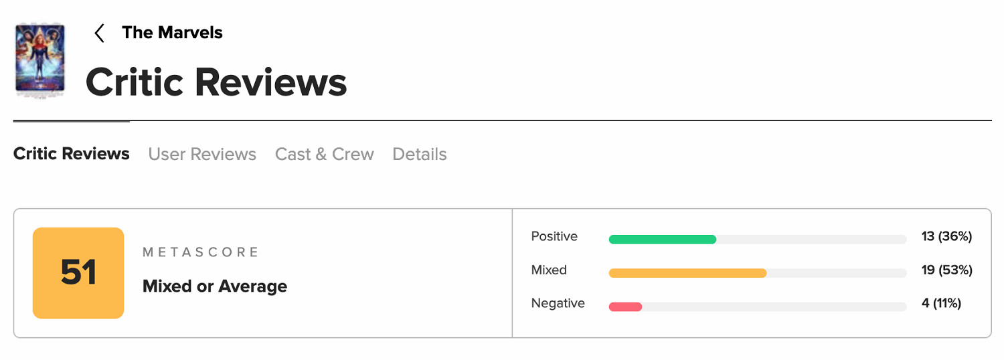The image size is (1004, 360).
Task: Click the 19 (53%) mixed count
Action: pyautogui.click(x=946, y=270)
